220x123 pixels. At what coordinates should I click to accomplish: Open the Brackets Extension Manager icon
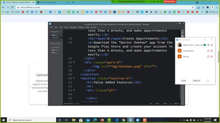[x=183, y=36]
